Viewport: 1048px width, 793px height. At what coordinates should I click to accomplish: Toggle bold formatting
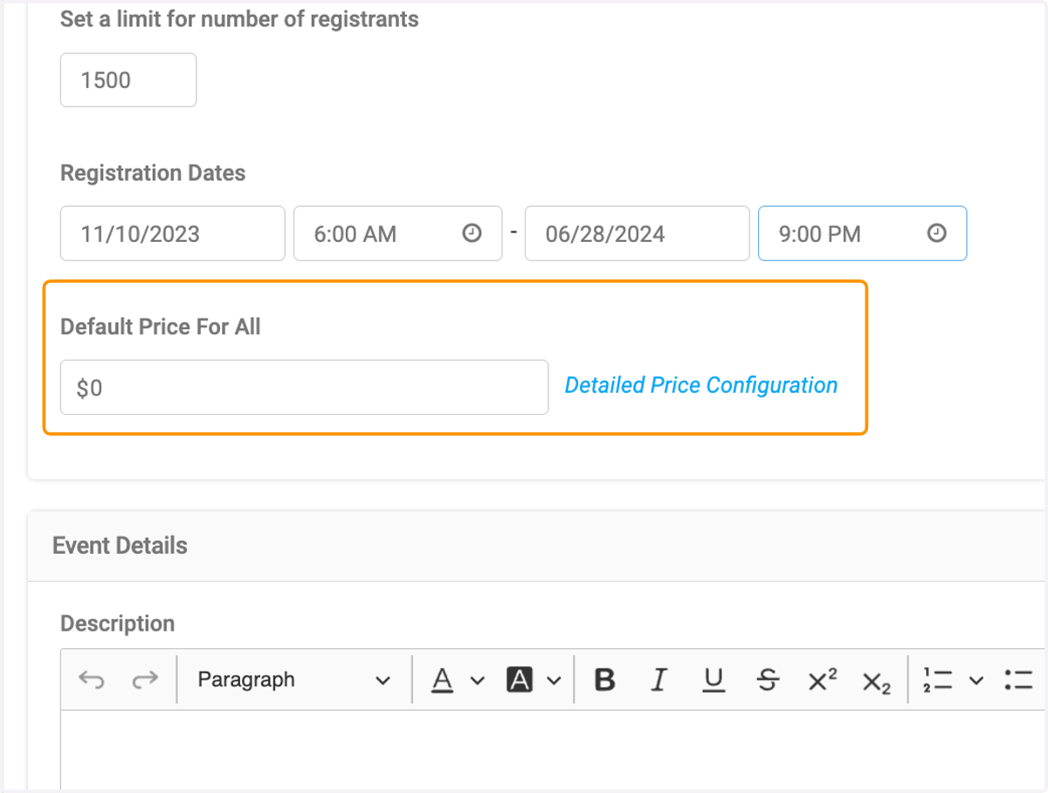(604, 679)
